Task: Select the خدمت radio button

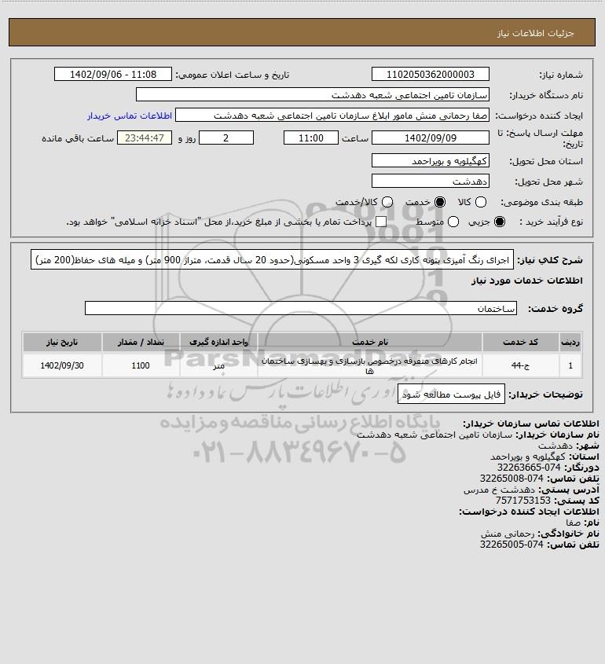Action: click(440, 203)
